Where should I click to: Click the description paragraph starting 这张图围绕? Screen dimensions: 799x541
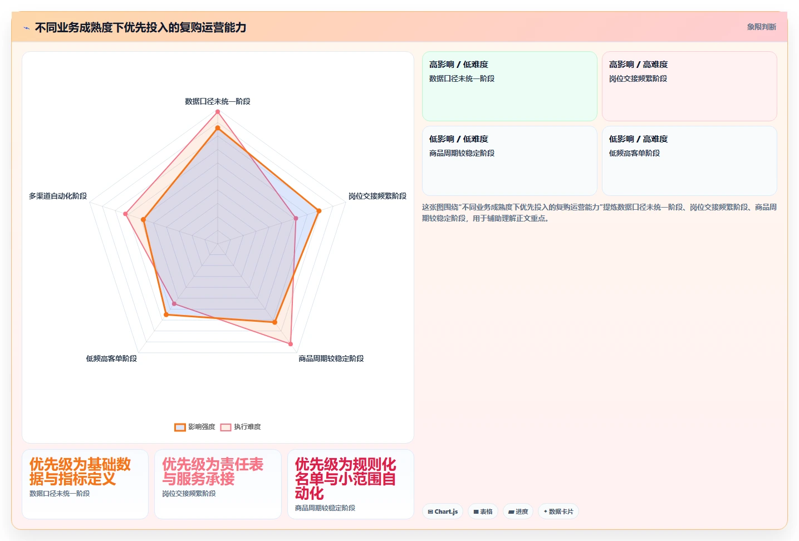[x=599, y=213]
